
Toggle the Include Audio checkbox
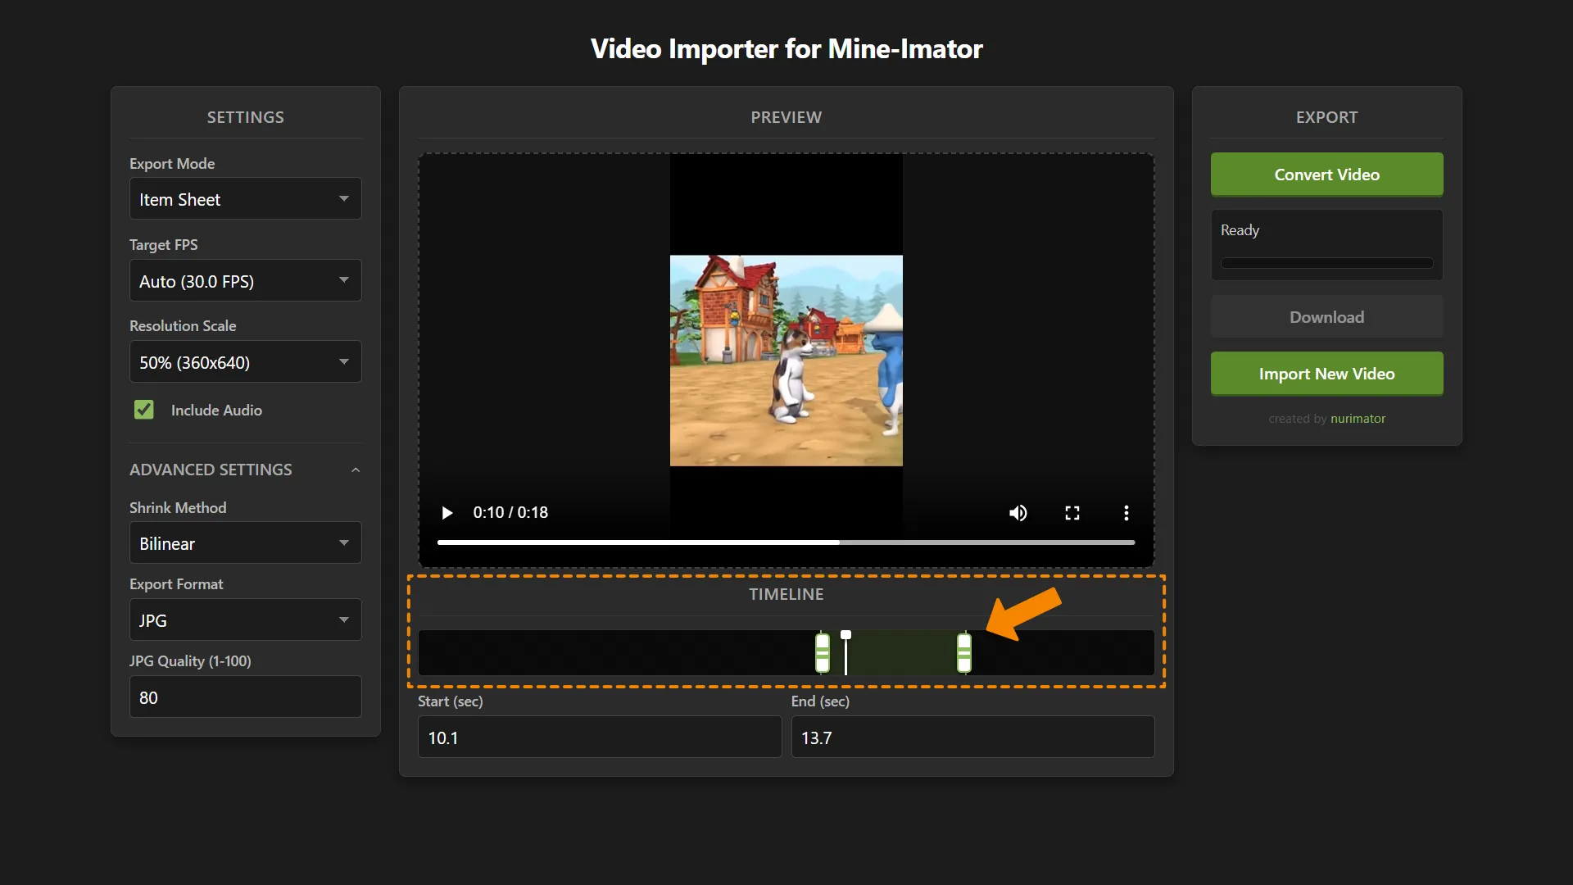pyautogui.click(x=144, y=410)
